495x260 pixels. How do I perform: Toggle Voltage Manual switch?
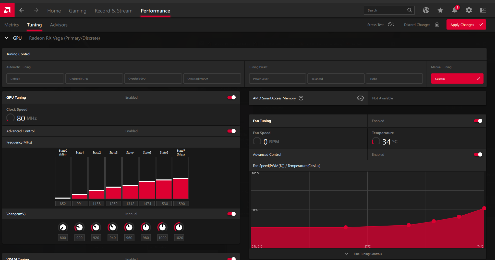click(x=232, y=214)
